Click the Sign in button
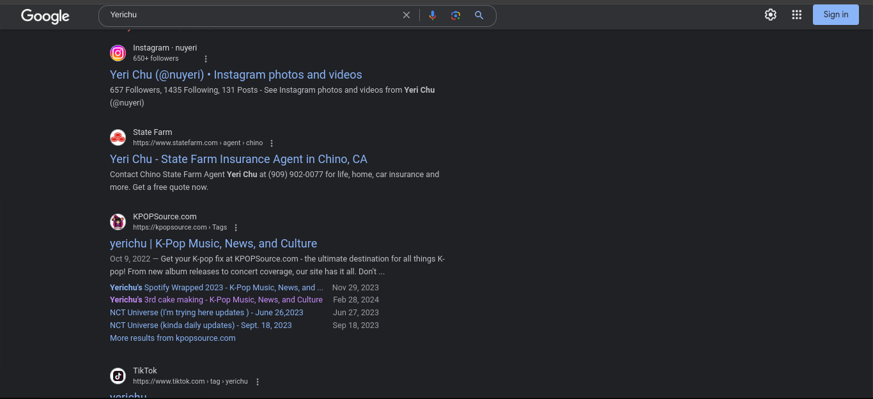 point(836,15)
